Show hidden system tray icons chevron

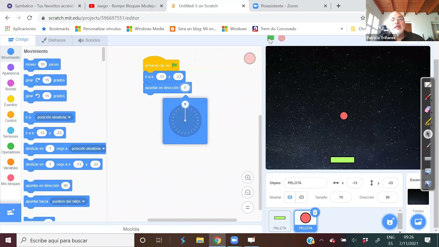tap(321, 240)
